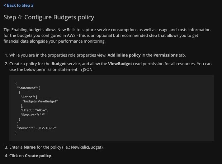Click the "budgets:ViewBudget" value in code
222x164 pixels.
click(40, 101)
